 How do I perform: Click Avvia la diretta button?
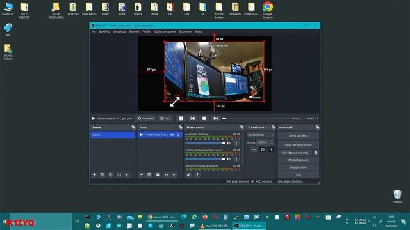coord(299,136)
